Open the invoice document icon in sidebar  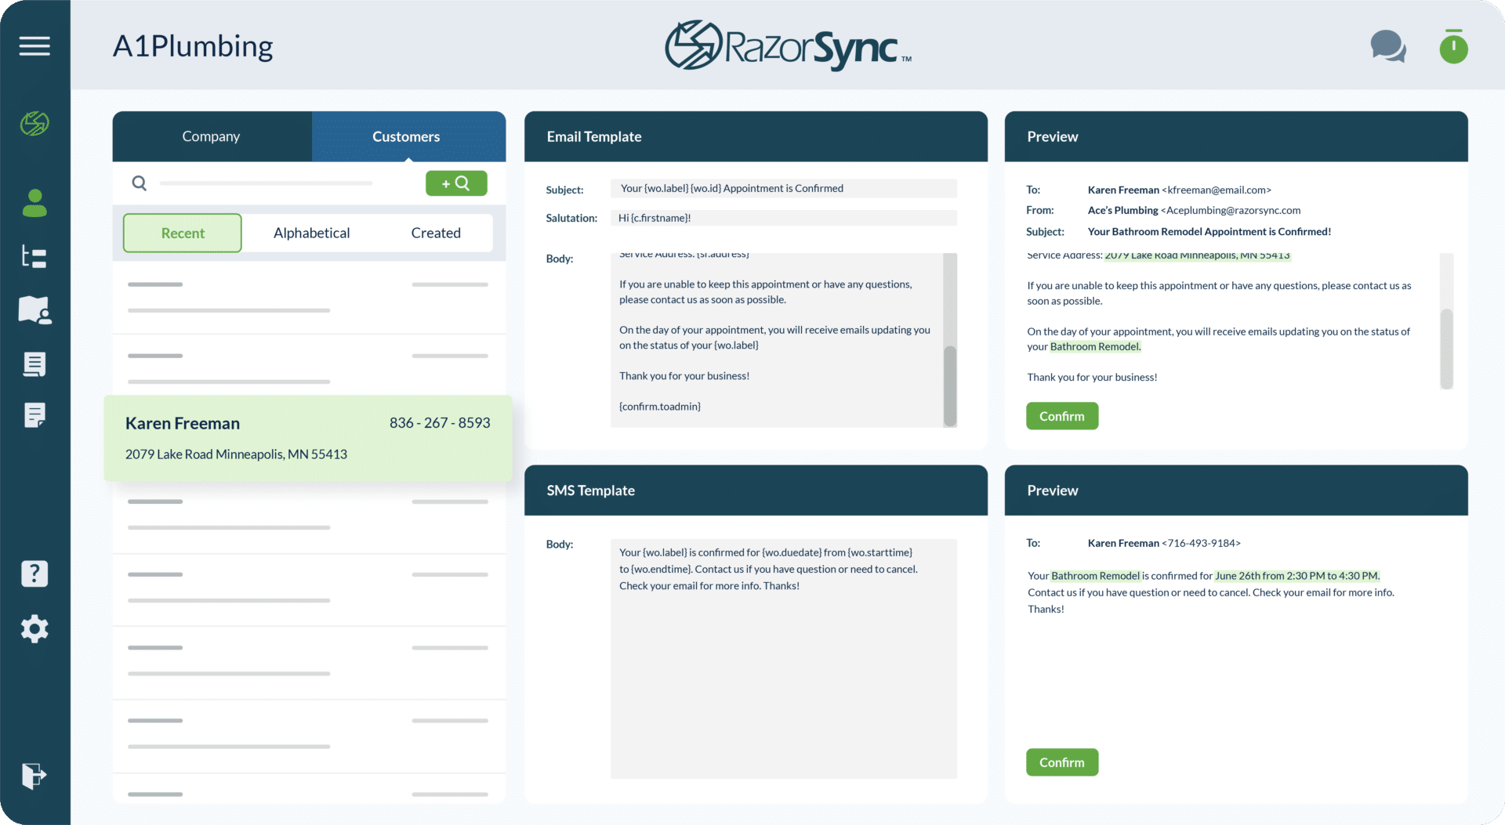(34, 364)
